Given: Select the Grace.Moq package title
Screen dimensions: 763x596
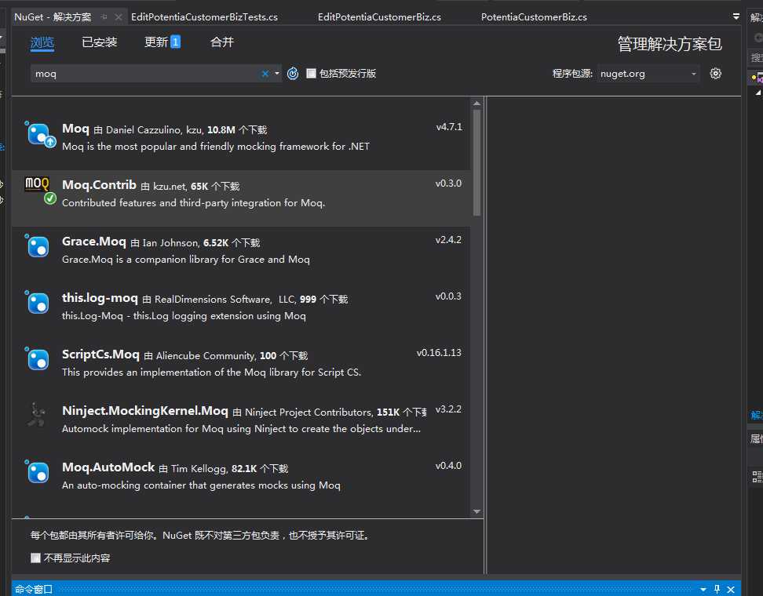Looking at the screenshot, I should [94, 242].
